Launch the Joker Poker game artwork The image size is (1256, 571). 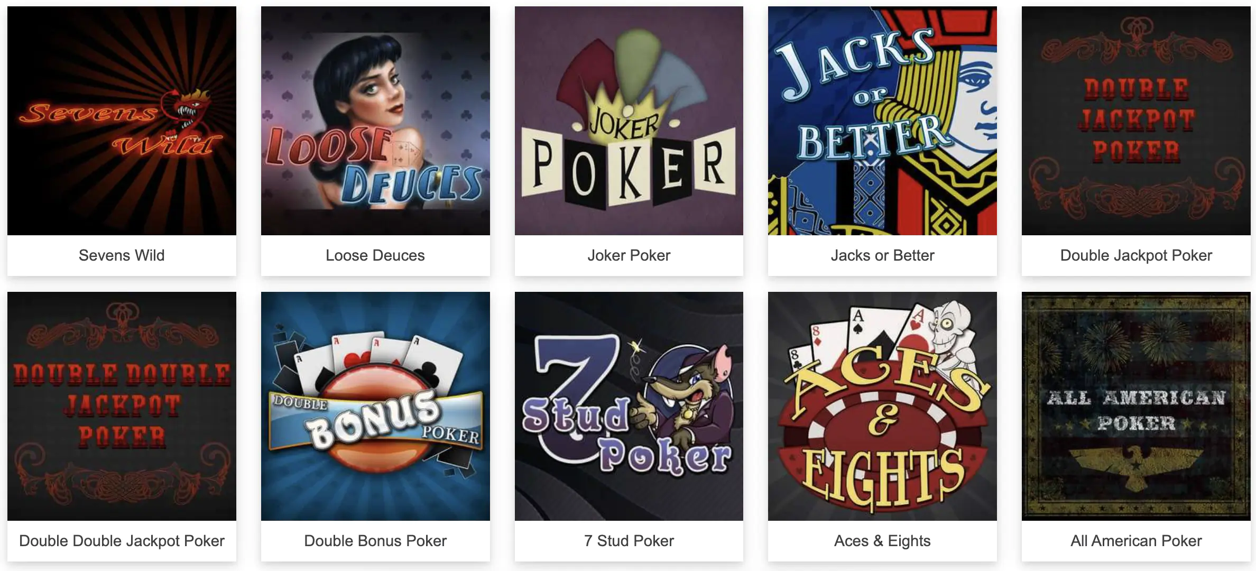pyautogui.click(x=629, y=121)
